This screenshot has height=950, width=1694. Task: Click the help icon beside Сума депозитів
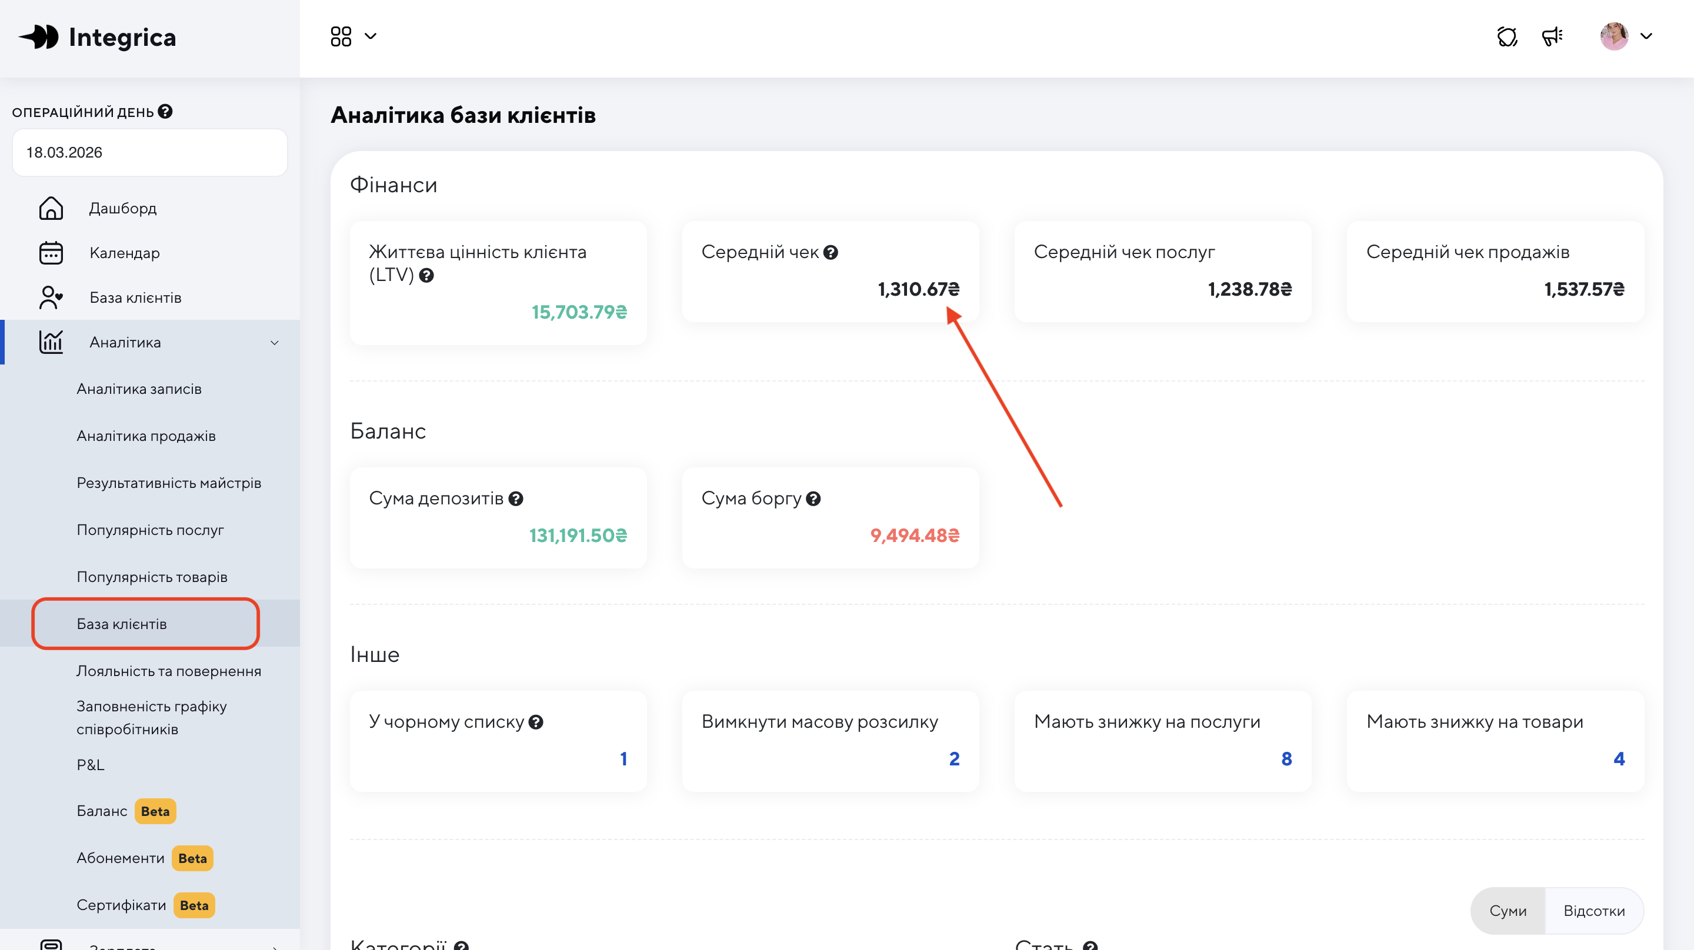coord(516,499)
